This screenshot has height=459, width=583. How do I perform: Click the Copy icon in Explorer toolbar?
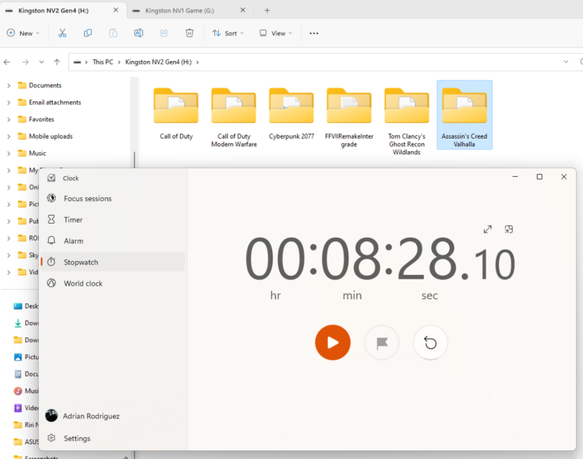coord(87,33)
